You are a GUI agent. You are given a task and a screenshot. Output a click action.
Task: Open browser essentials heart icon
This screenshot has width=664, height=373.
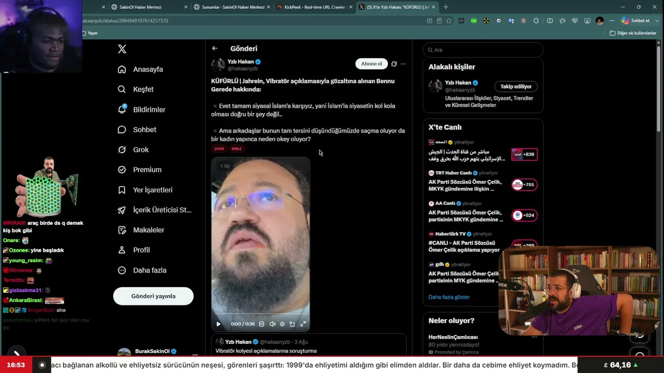tap(575, 21)
